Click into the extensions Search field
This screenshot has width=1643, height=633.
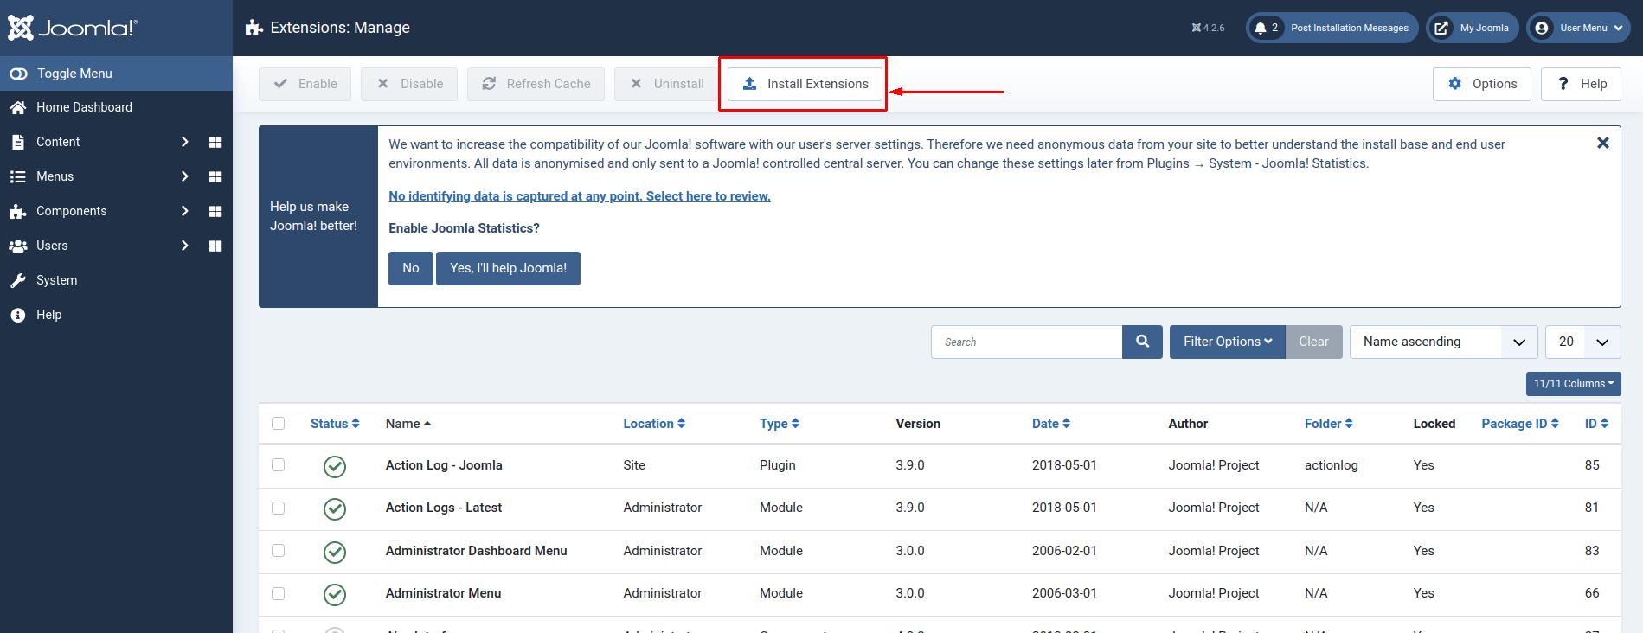click(x=1026, y=342)
